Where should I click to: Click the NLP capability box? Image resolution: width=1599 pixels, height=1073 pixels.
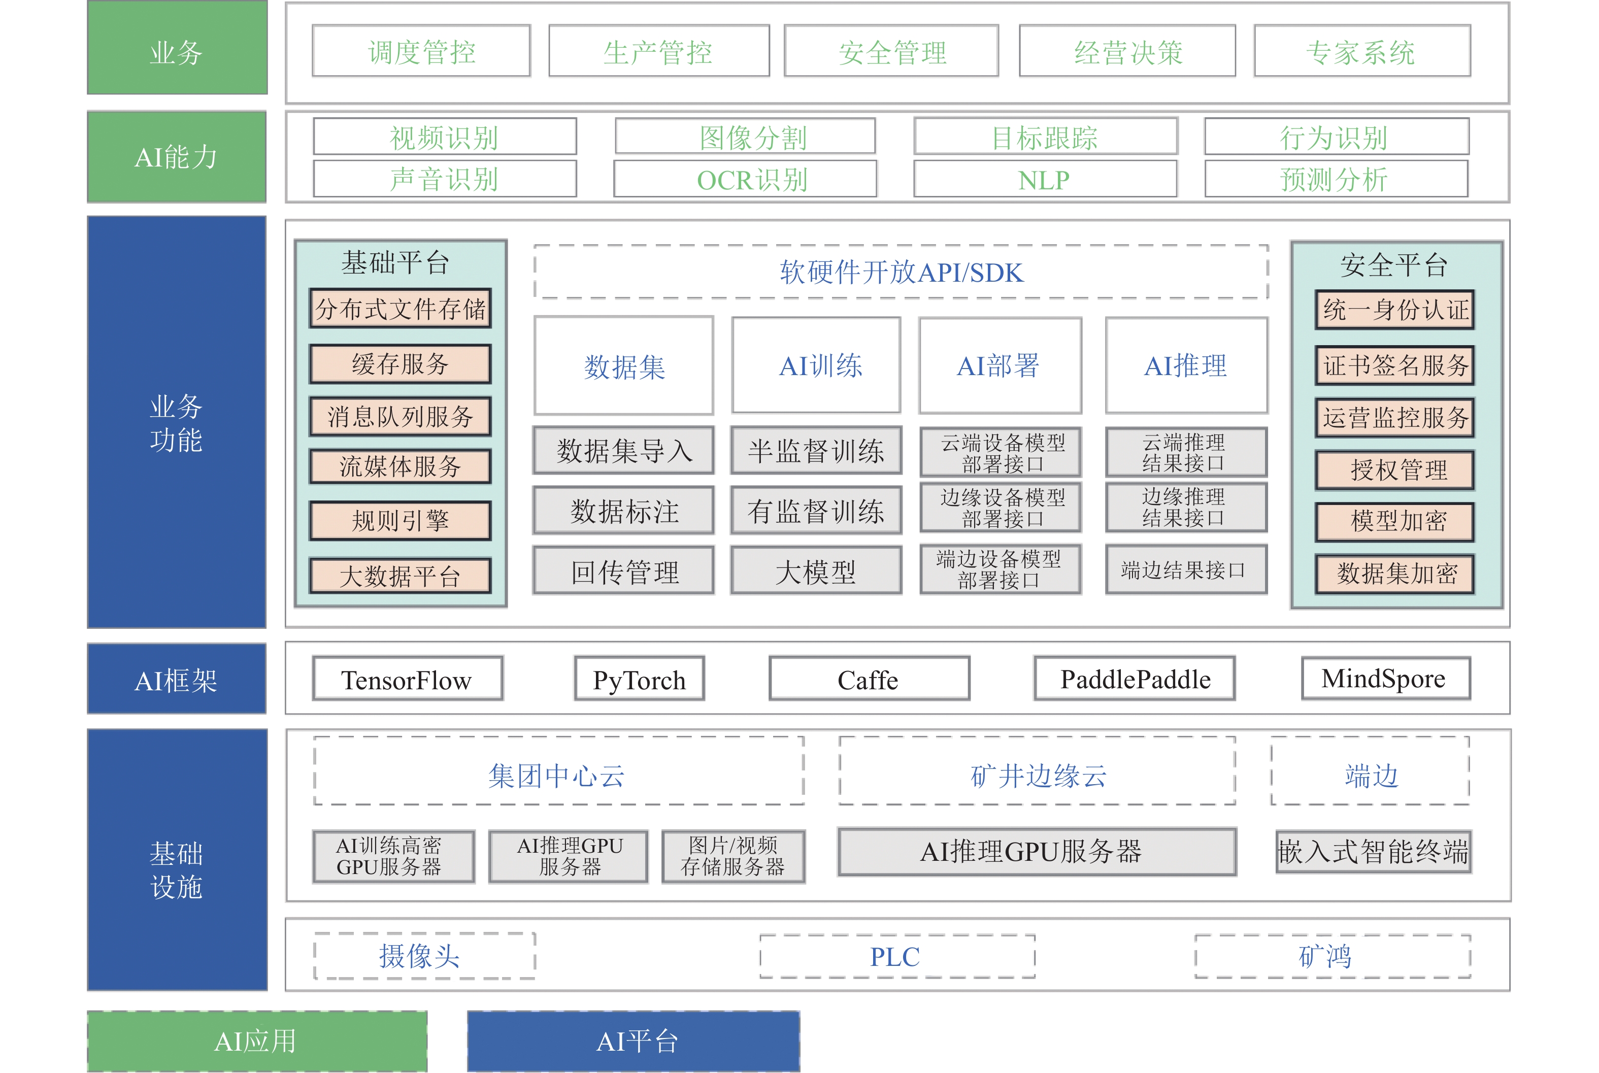pyautogui.click(x=1044, y=179)
